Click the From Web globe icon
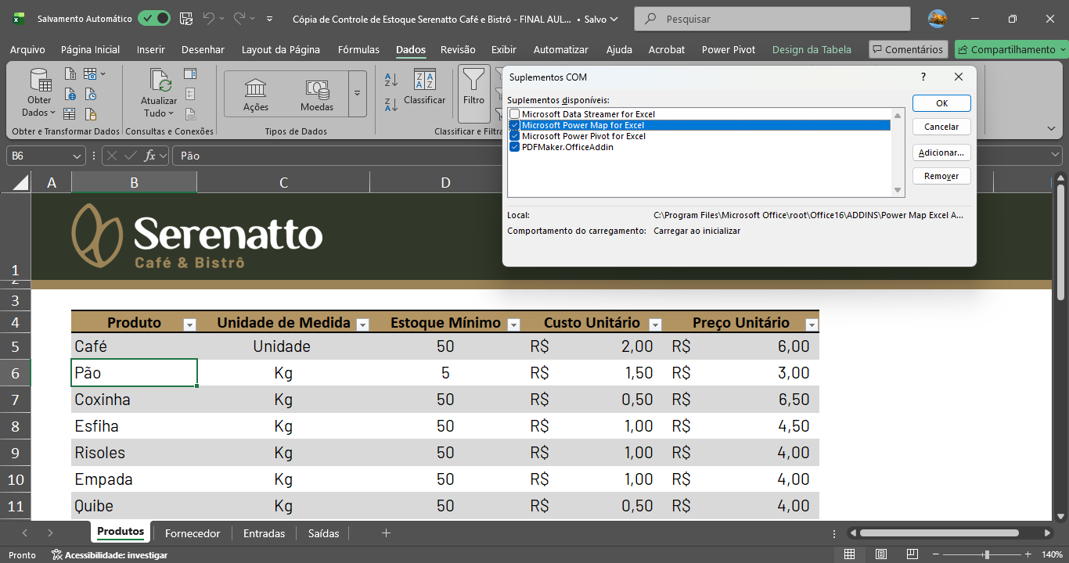 tap(70, 94)
